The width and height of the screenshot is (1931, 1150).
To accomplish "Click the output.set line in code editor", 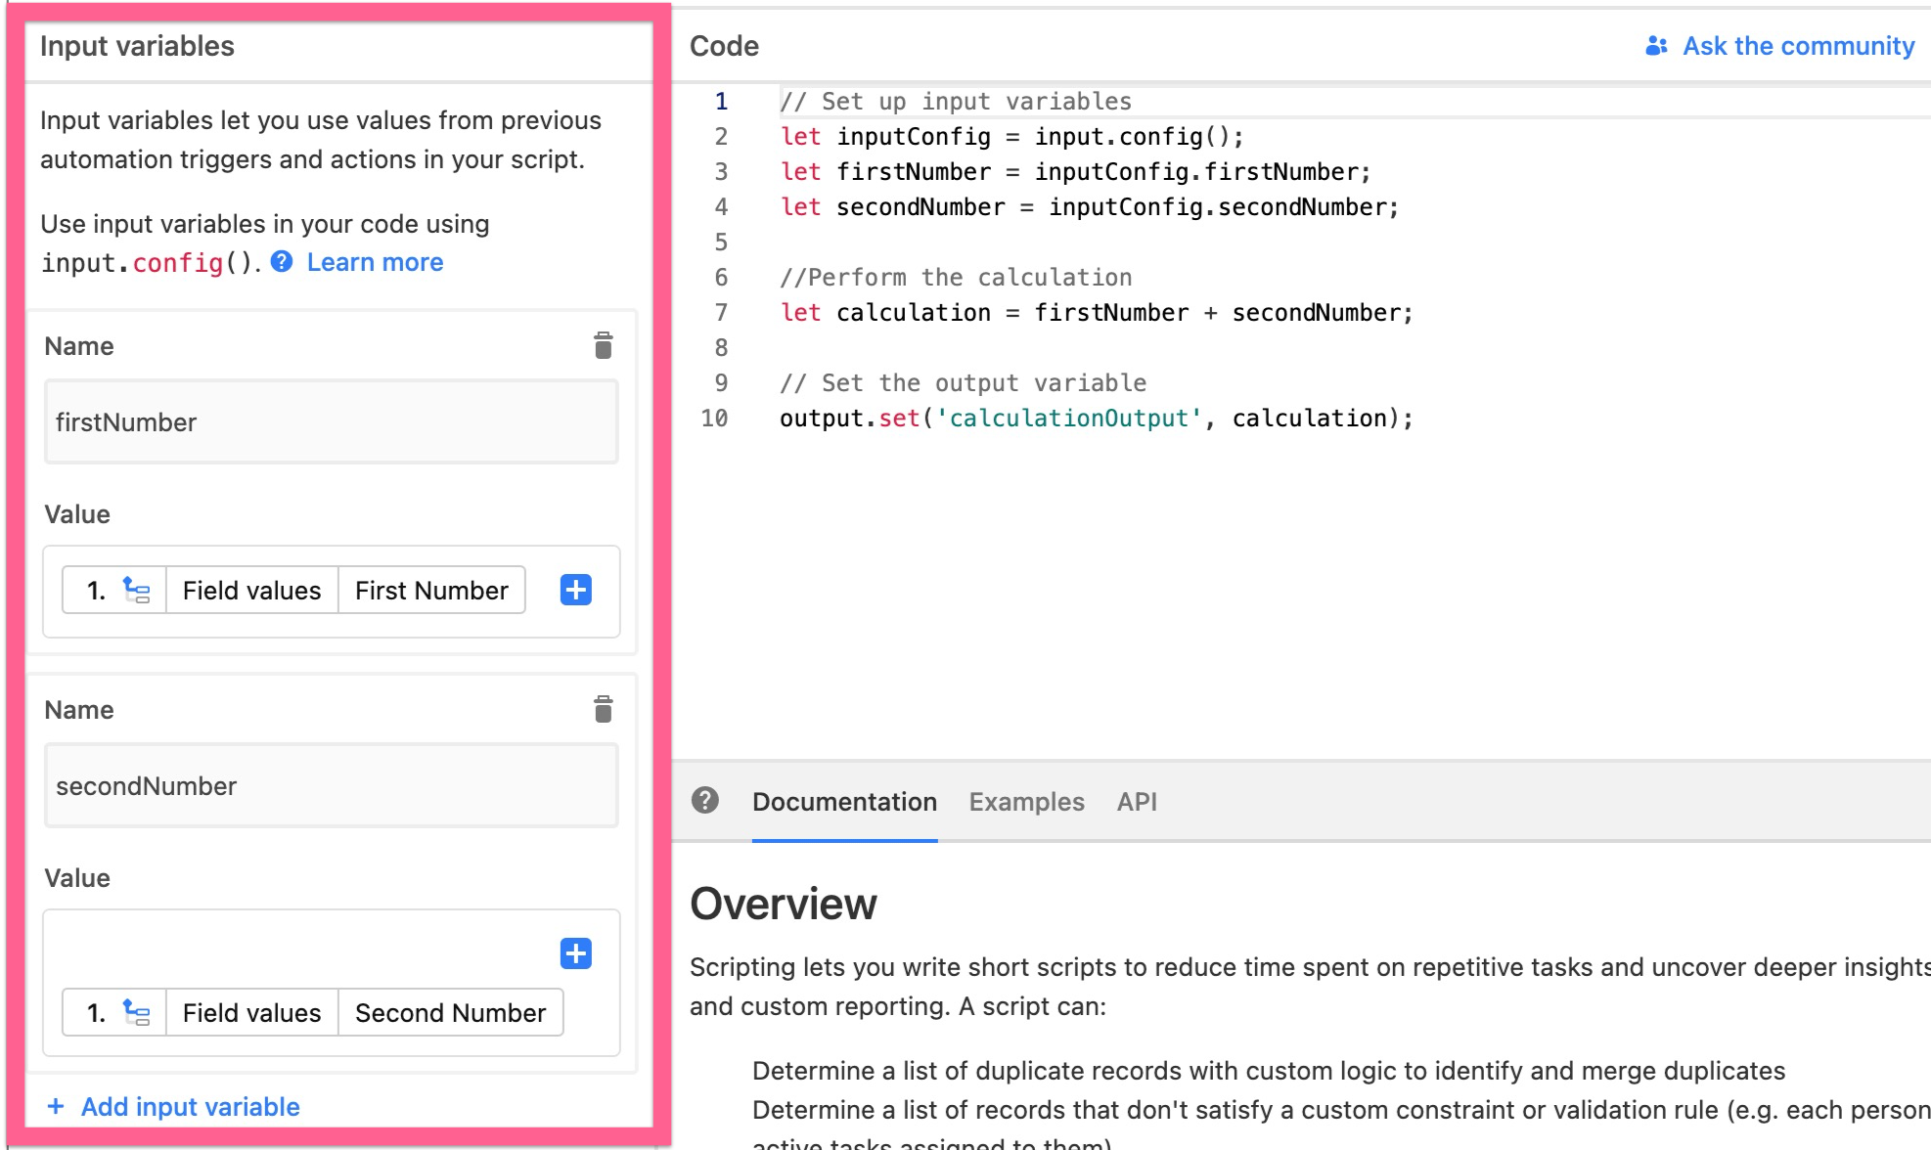I will point(1096,419).
